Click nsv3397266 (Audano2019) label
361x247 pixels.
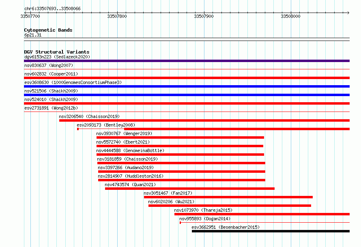click(126, 168)
